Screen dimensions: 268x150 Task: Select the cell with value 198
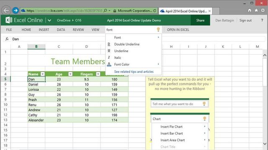(x=114, y=115)
